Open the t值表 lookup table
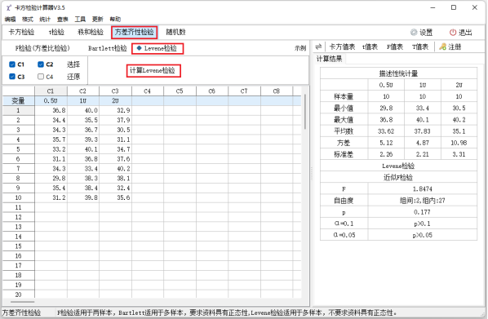 (x=370, y=47)
